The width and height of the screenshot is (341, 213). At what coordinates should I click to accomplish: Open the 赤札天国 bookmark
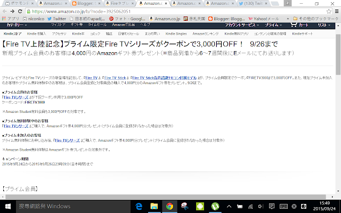[194, 19]
